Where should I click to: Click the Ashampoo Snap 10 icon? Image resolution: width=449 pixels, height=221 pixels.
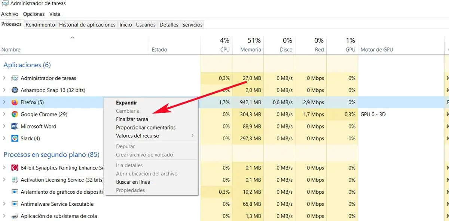click(x=15, y=90)
